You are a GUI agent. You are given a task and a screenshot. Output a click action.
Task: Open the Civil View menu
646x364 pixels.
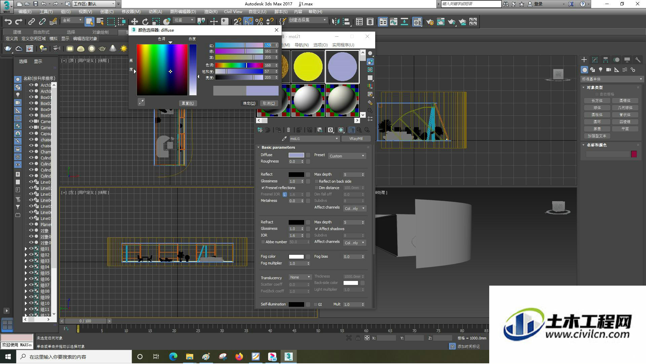click(x=233, y=11)
